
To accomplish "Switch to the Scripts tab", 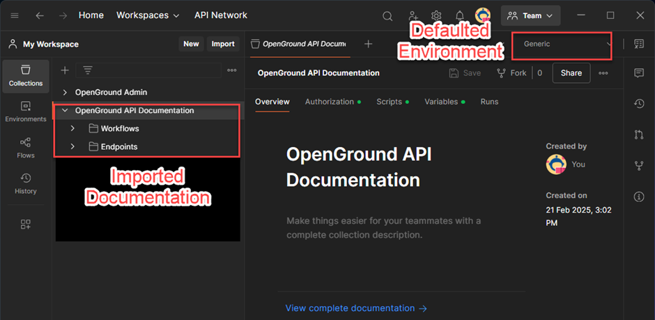I will (x=392, y=102).
